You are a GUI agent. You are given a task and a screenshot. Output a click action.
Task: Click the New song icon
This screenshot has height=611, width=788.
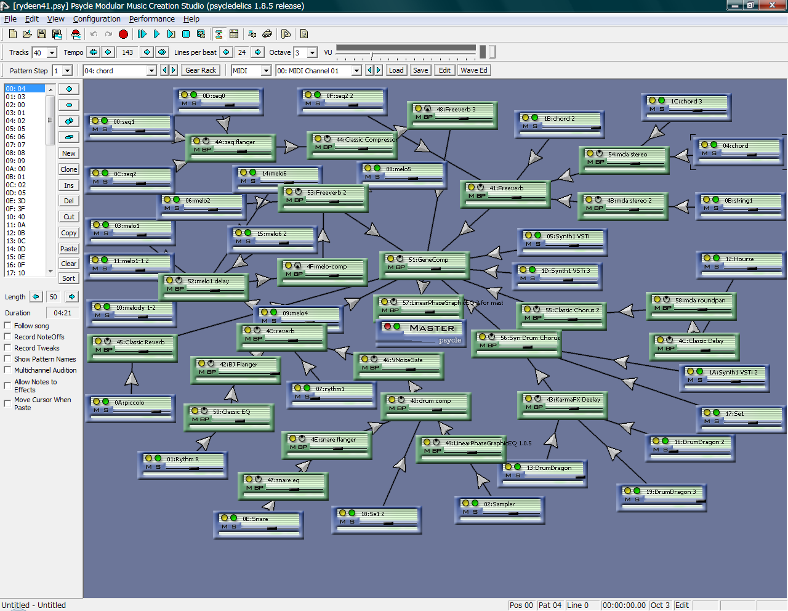tap(12, 34)
